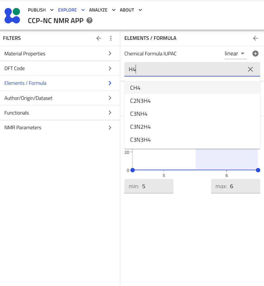
Task: Close Elements / Formula panel via back arrow
Action: pos(255,38)
